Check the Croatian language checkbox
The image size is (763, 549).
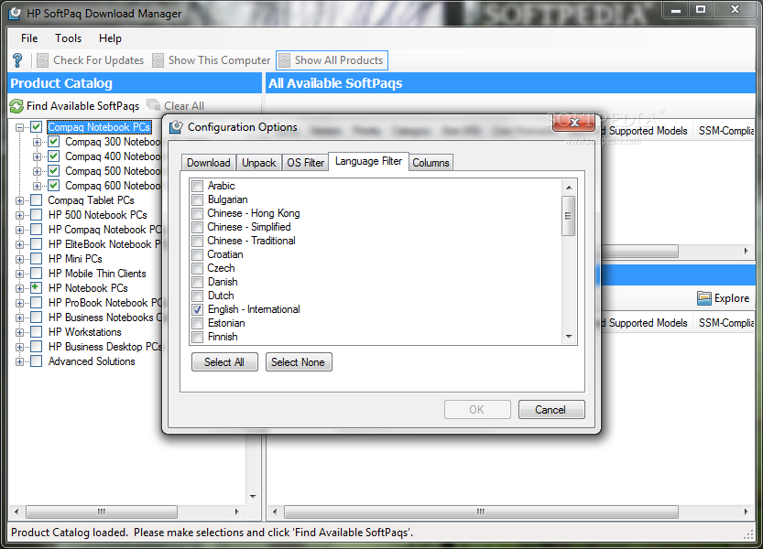click(198, 254)
